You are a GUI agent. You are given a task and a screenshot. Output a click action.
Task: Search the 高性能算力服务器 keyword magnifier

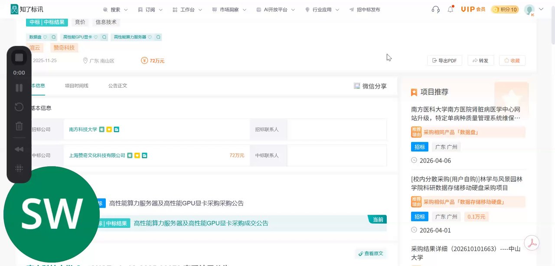point(158,37)
